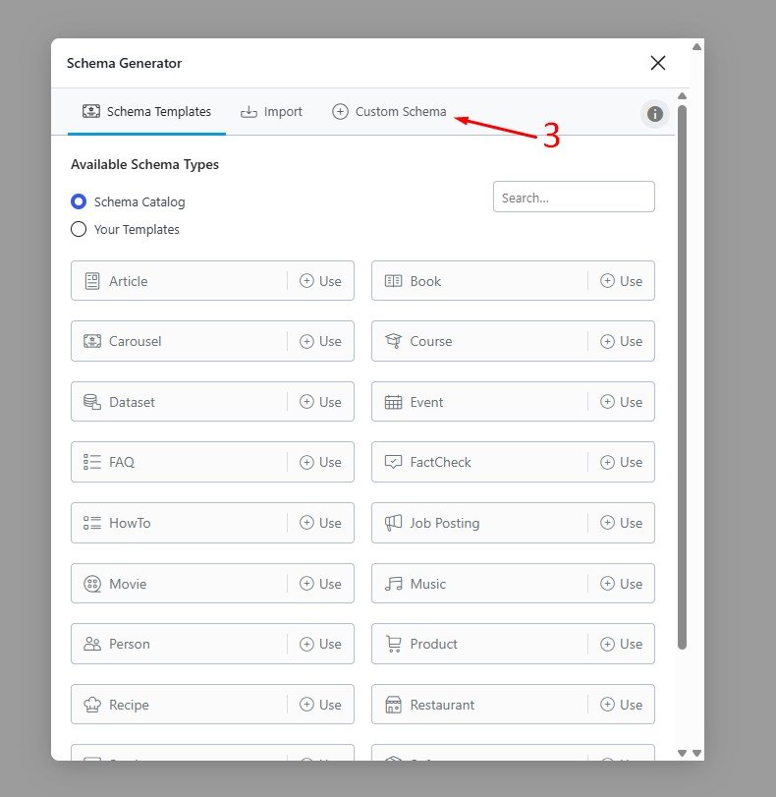776x797 pixels.
Task: Click the info icon in the tab bar
Action: pyautogui.click(x=655, y=114)
